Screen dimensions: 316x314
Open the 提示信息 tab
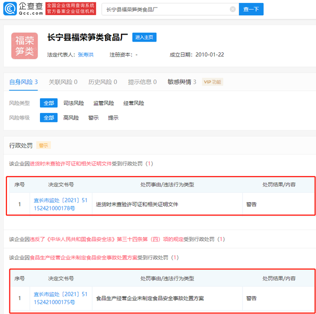142,82
